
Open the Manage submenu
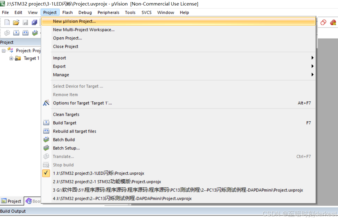pyautogui.click(x=179, y=75)
